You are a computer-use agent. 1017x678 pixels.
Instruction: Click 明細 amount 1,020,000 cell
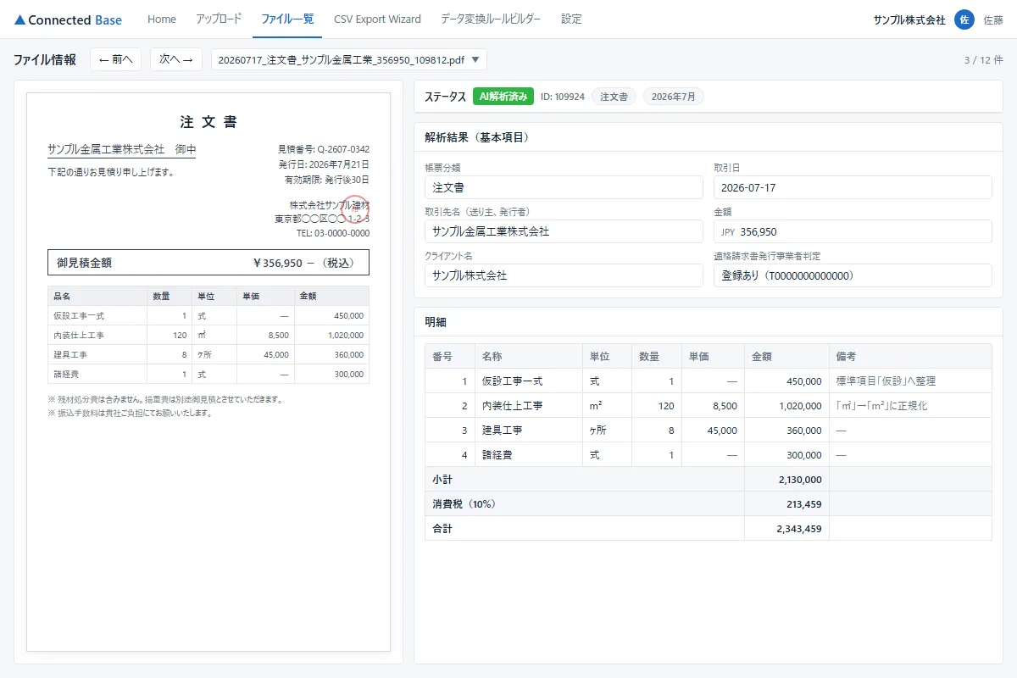786,406
